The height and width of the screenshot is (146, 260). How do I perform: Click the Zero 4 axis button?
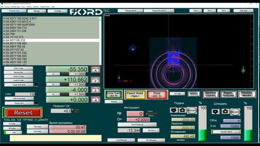(95, 100)
